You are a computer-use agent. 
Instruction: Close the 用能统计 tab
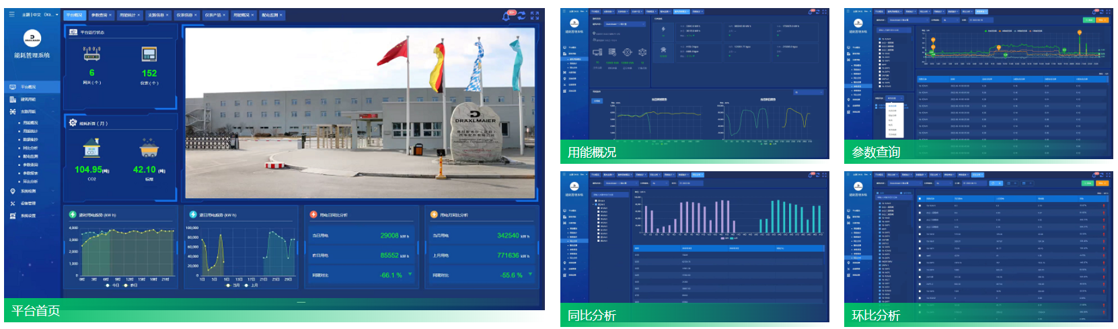[139, 15]
